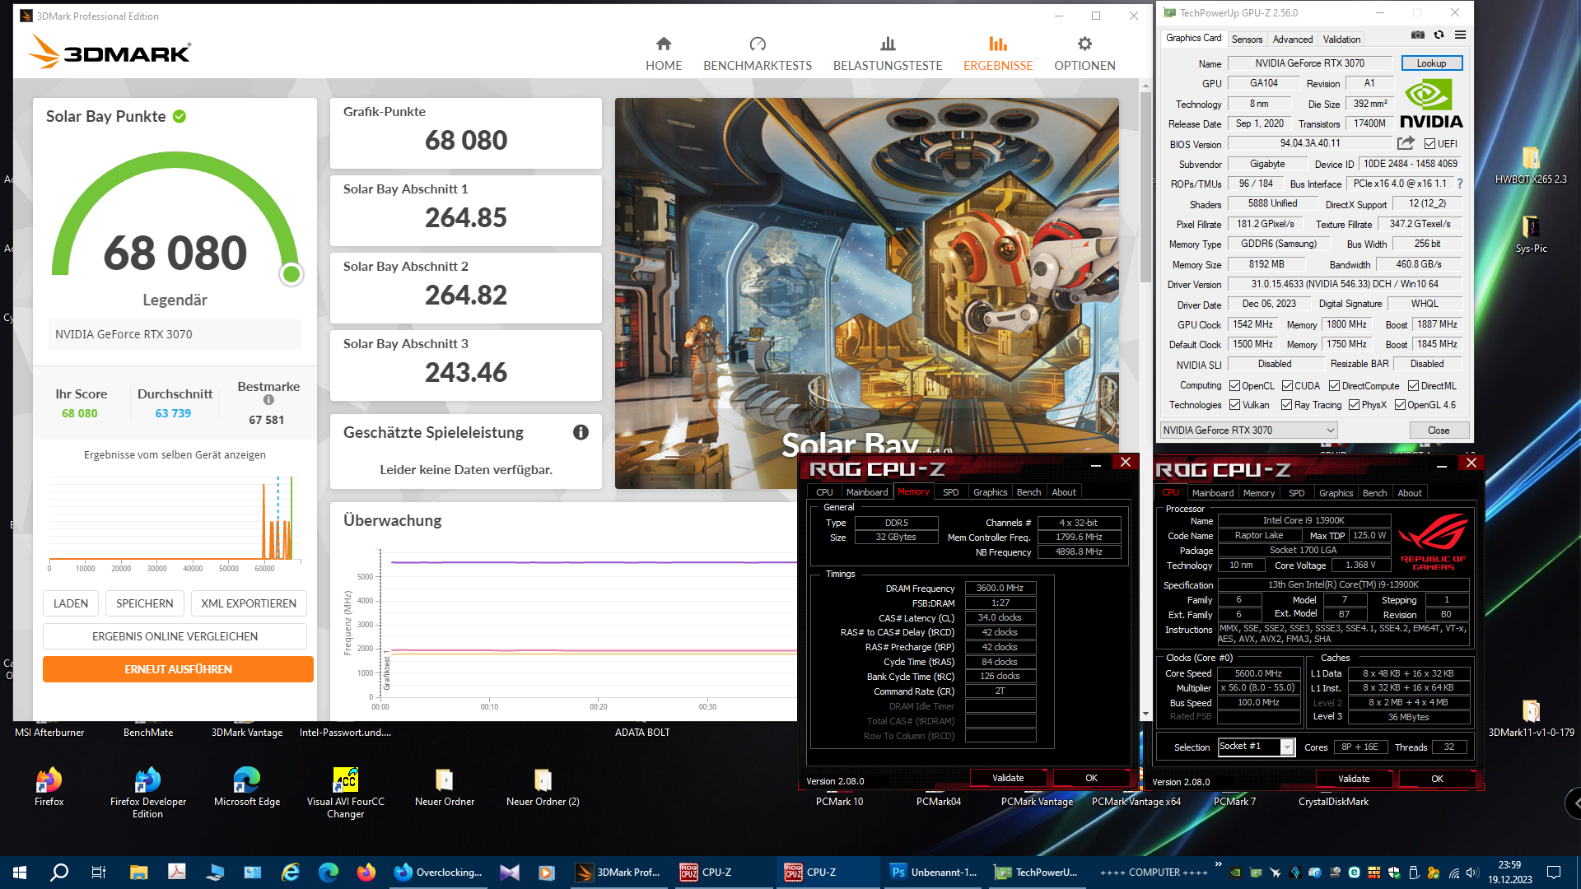Click the ERNEUT AUSFÜHREN button

coord(178,669)
